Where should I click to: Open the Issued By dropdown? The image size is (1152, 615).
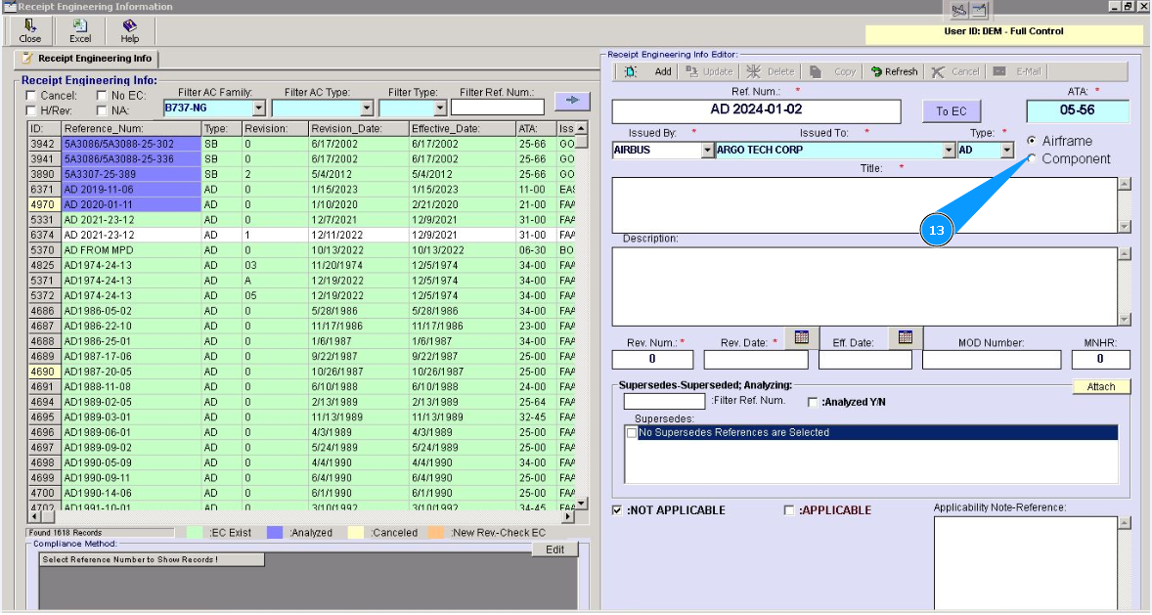[x=708, y=151]
